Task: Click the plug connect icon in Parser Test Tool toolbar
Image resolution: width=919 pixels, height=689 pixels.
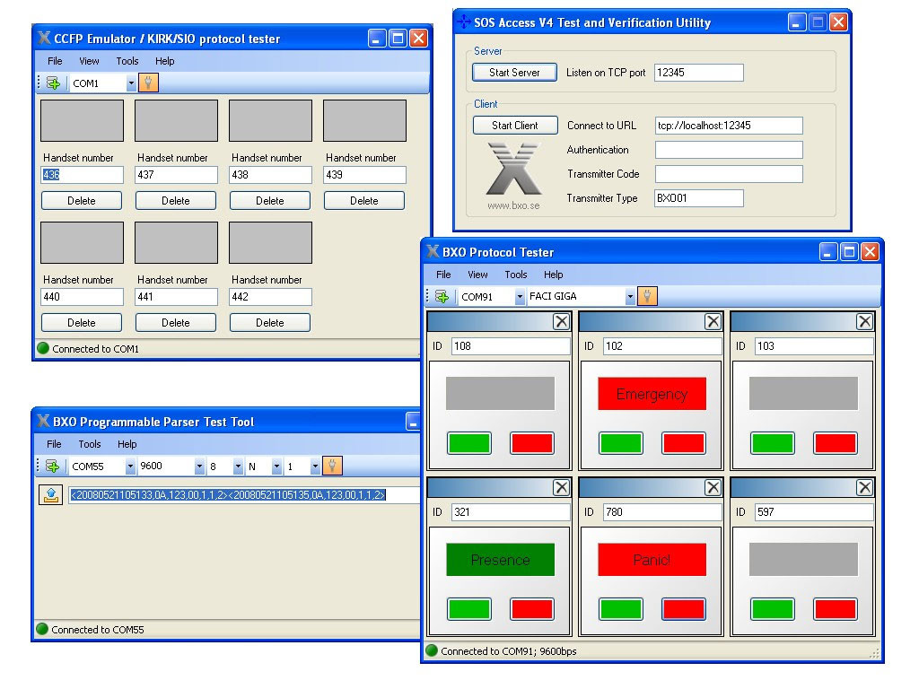Action: tap(332, 467)
